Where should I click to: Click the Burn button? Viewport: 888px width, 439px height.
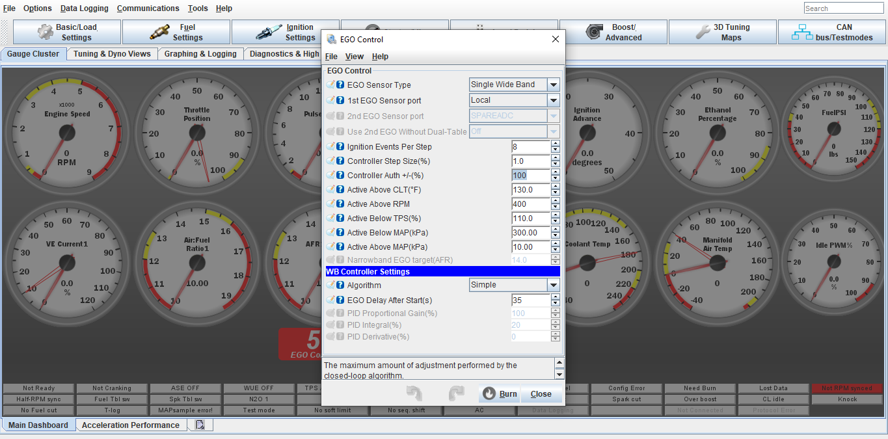pyautogui.click(x=500, y=393)
